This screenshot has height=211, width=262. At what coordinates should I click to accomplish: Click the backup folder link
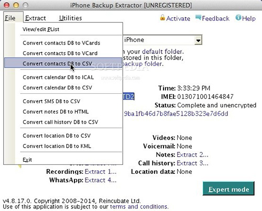[x=143, y=64]
